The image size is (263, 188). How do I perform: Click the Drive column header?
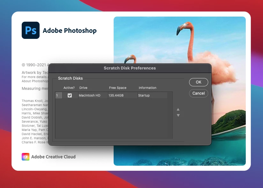tap(83, 88)
